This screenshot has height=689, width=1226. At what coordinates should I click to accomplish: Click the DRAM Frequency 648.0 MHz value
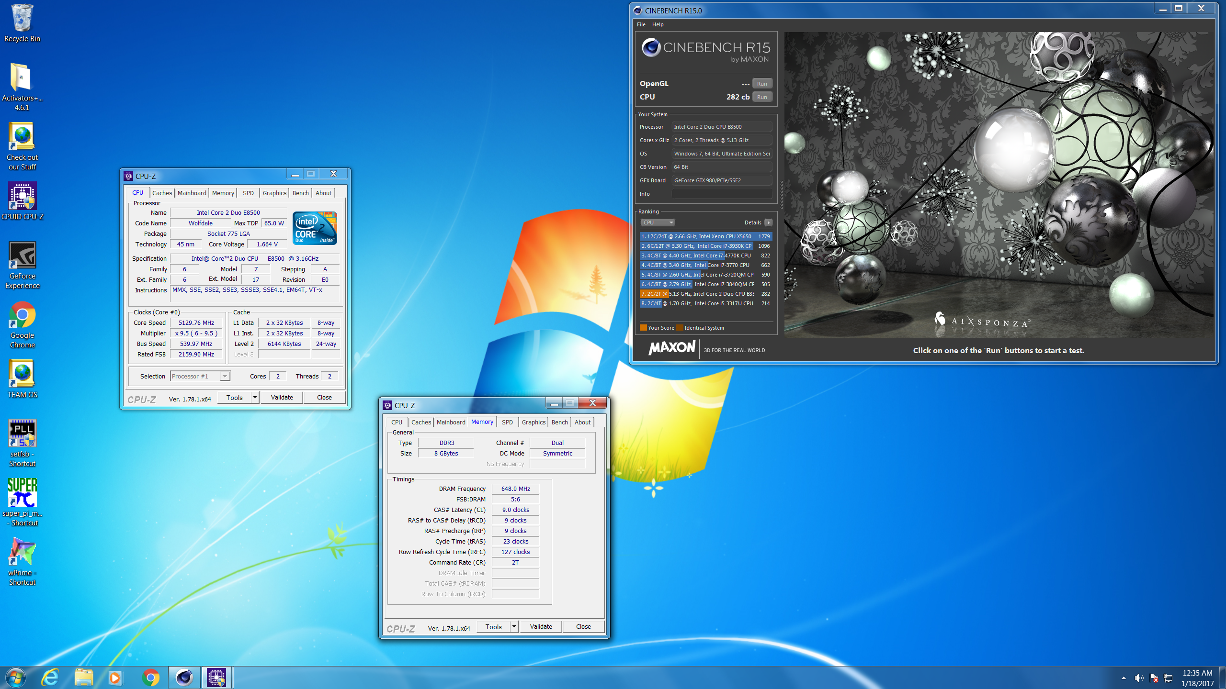point(515,489)
